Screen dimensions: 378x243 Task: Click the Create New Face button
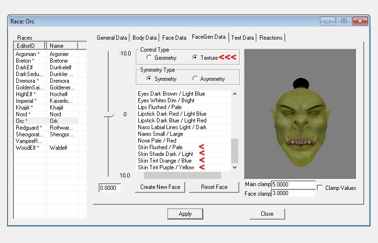[x=160, y=187]
